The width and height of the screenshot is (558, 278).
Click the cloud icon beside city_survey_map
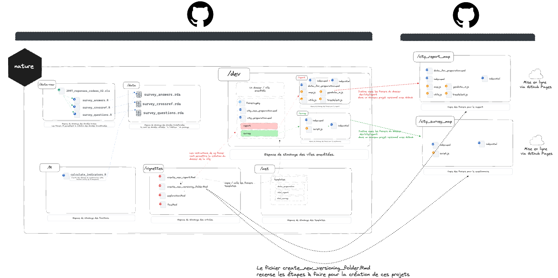click(x=536, y=140)
